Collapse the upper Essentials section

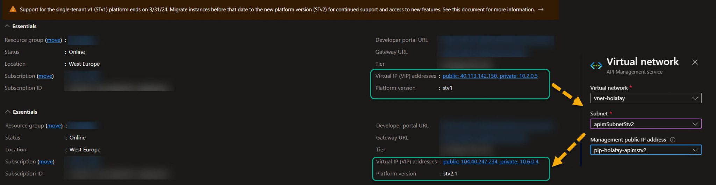[7, 26]
